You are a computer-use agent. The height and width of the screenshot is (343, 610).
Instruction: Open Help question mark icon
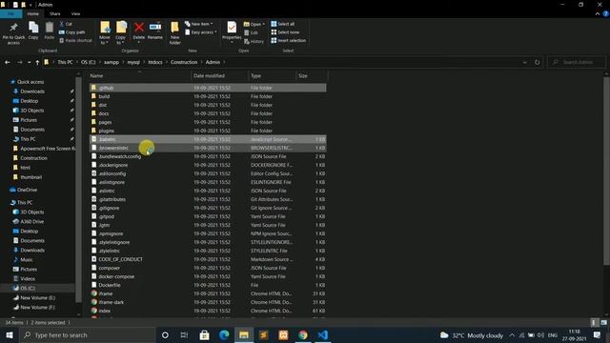[x=606, y=13]
